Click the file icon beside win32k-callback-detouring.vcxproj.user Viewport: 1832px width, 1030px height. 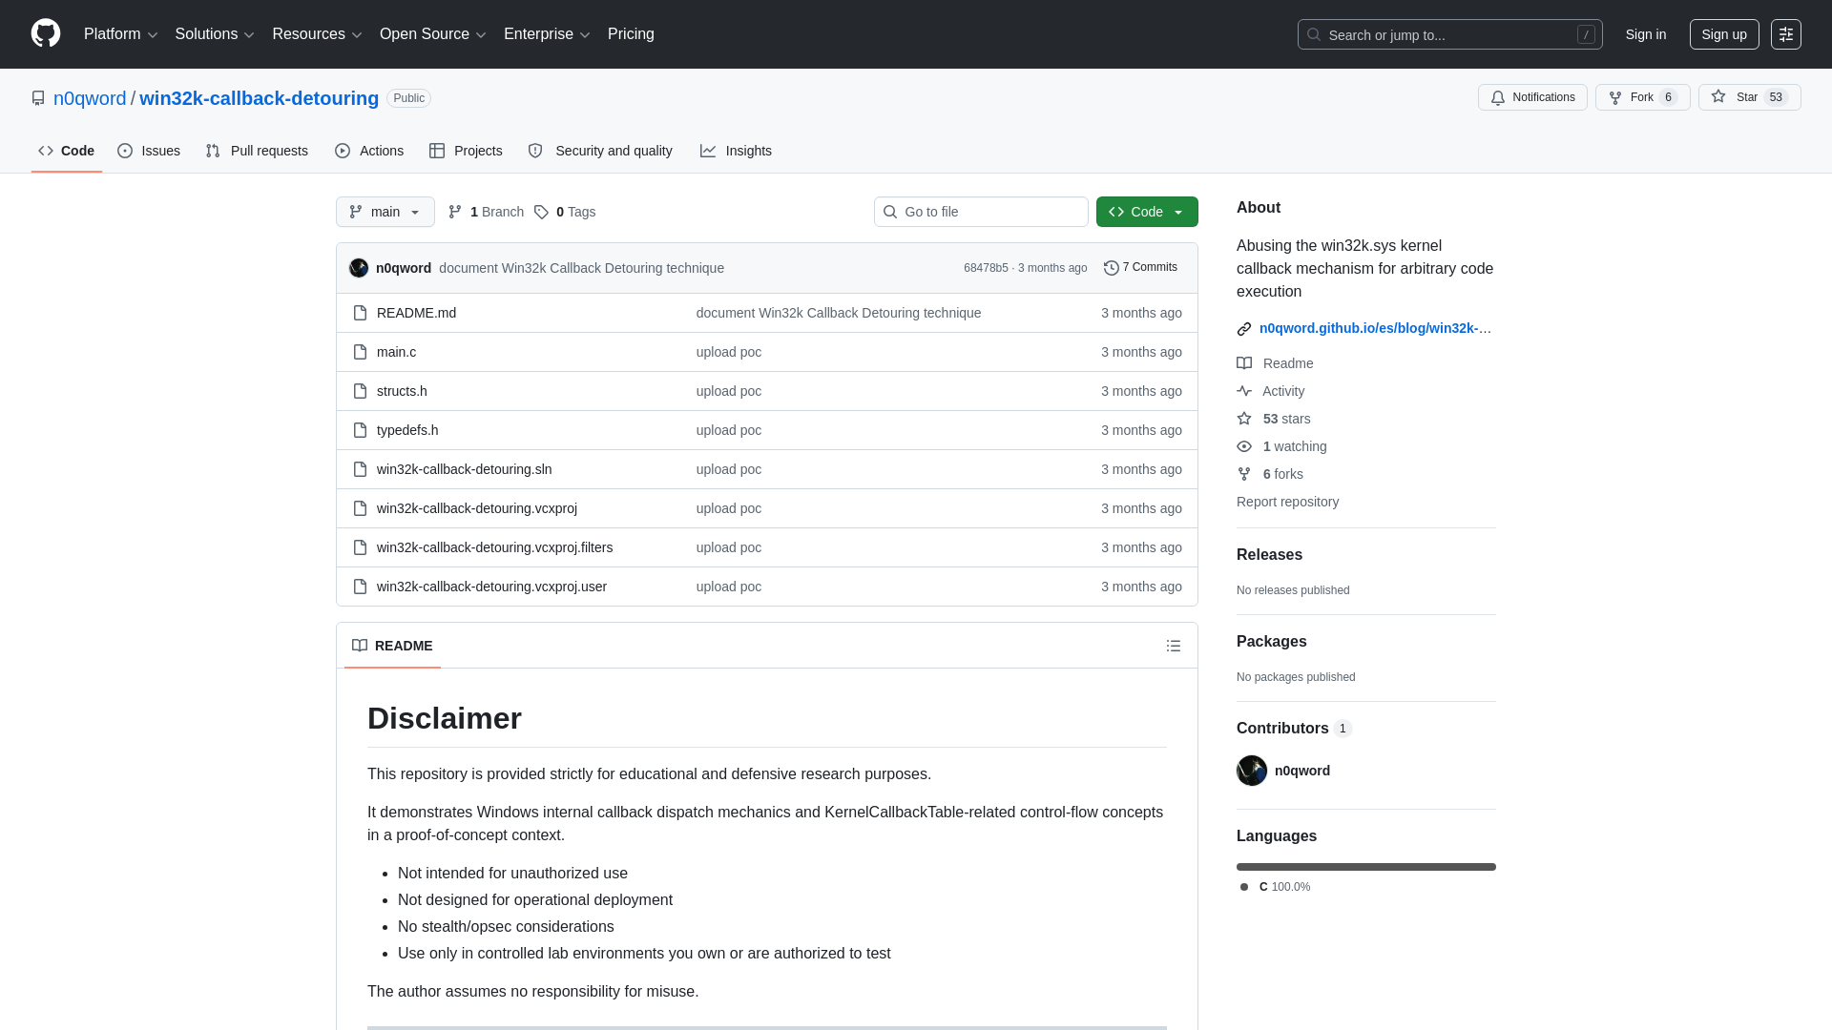point(360,587)
